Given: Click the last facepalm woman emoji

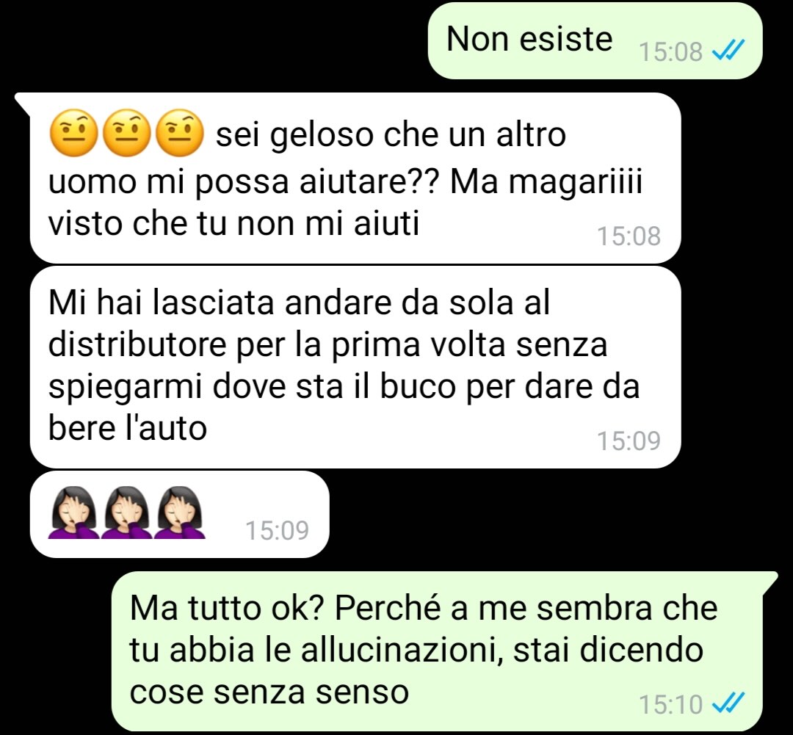Looking at the screenshot, I should (180, 512).
